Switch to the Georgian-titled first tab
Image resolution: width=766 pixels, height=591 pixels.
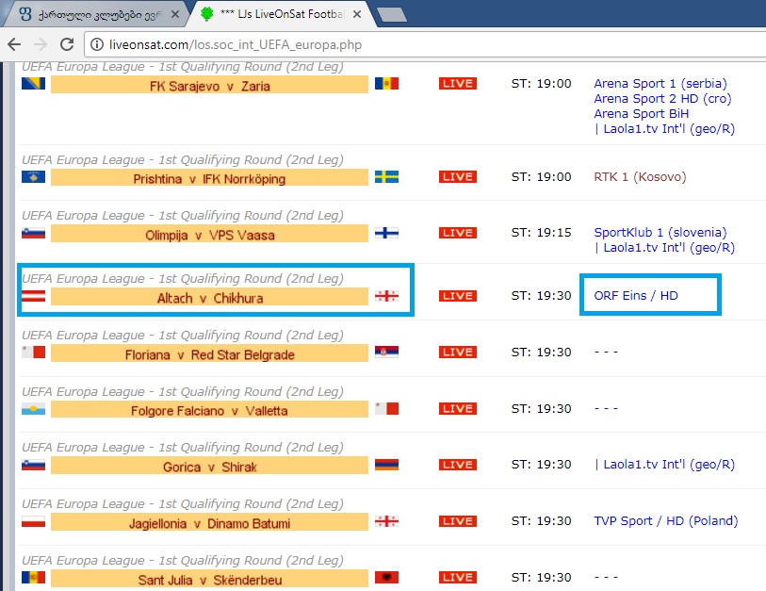[95, 15]
